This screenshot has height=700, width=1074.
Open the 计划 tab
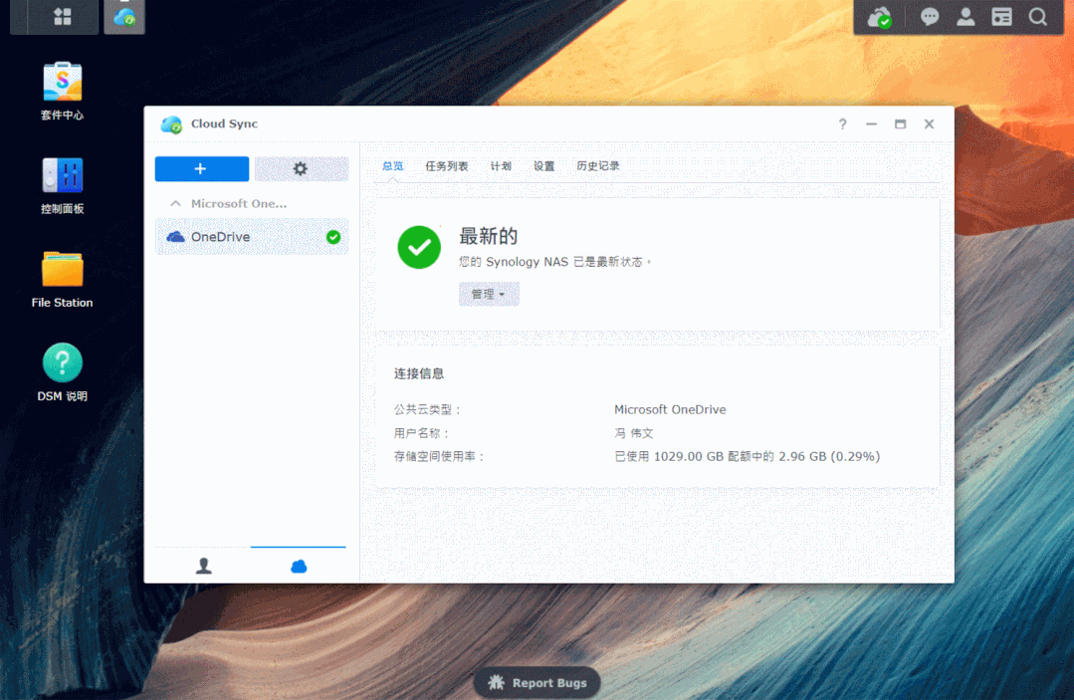click(x=501, y=166)
